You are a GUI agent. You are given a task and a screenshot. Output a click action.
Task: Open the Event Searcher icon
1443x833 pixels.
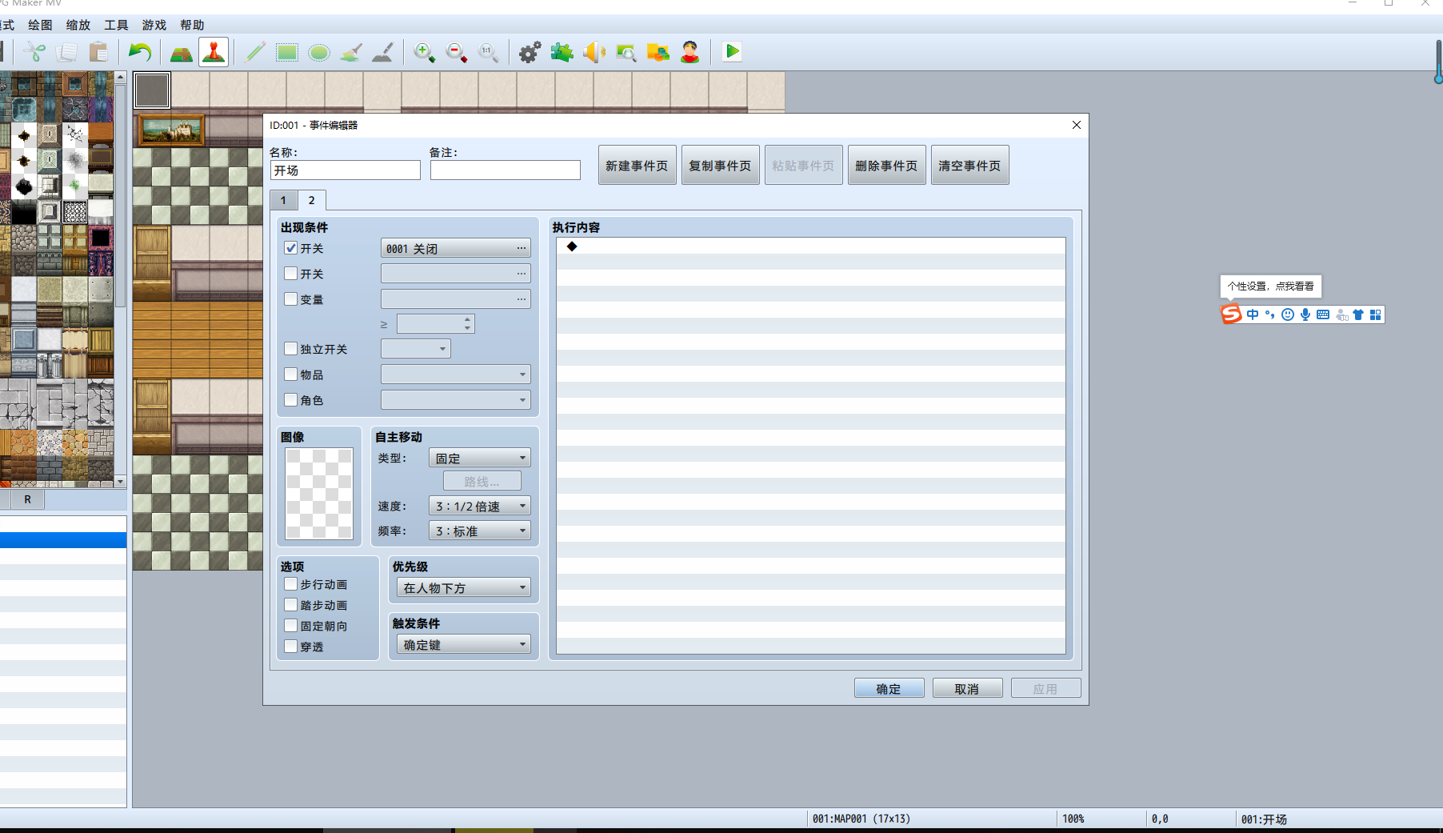click(626, 53)
